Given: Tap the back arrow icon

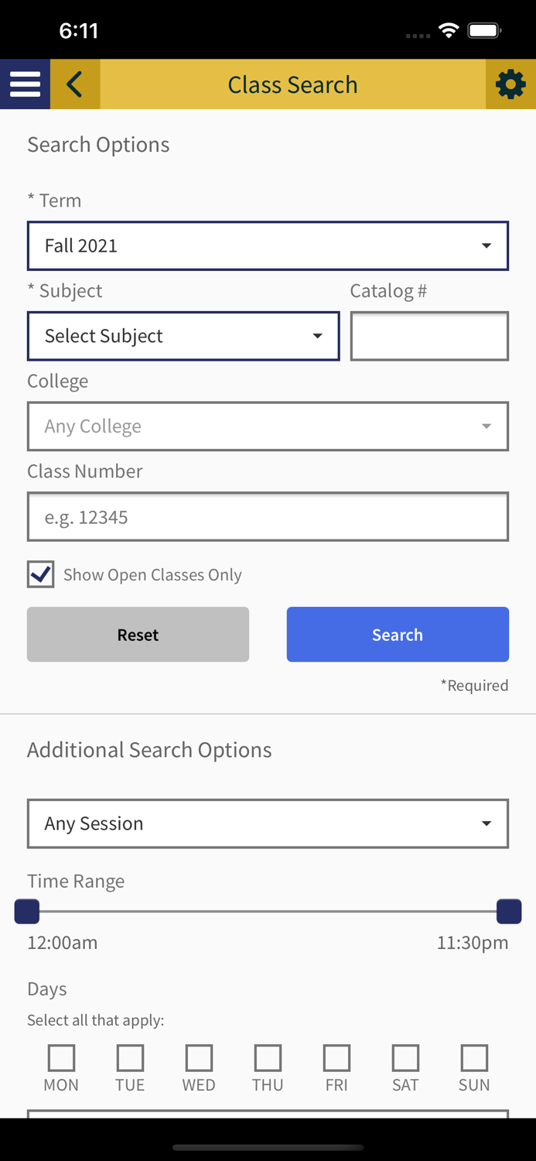Looking at the screenshot, I should tap(75, 84).
